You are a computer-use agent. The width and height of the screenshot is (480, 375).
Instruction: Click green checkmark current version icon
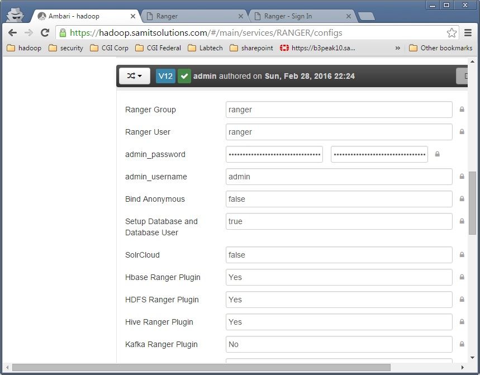pos(184,76)
